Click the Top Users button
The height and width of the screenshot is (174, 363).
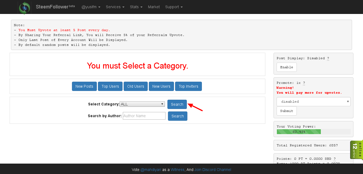(110, 86)
